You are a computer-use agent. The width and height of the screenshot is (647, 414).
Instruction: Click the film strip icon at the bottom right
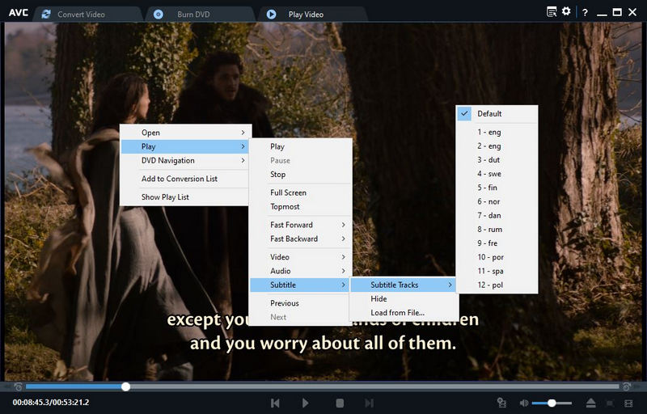point(628,403)
